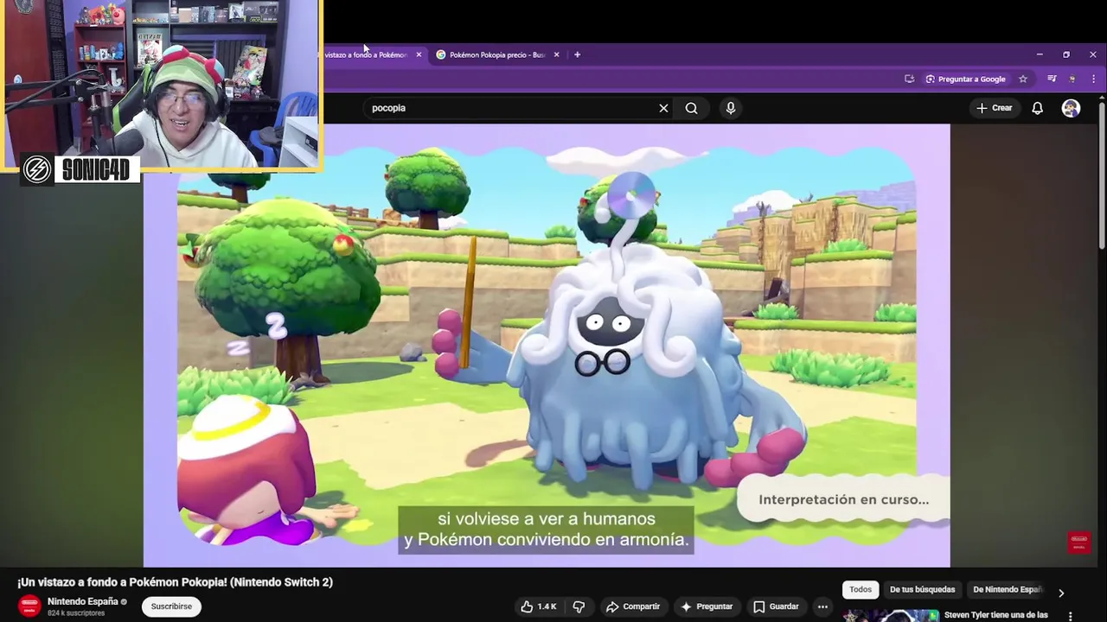The width and height of the screenshot is (1107, 622).
Task: Subscribe using the Suscribirse button
Action: pyautogui.click(x=171, y=606)
